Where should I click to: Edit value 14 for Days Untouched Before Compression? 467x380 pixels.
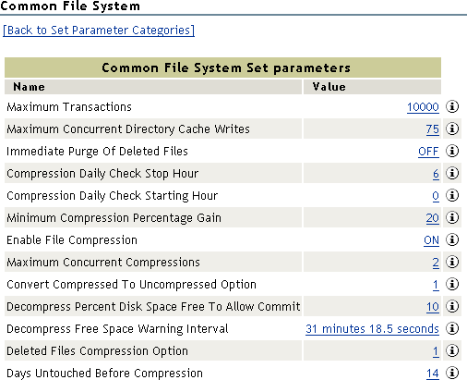pos(433,374)
